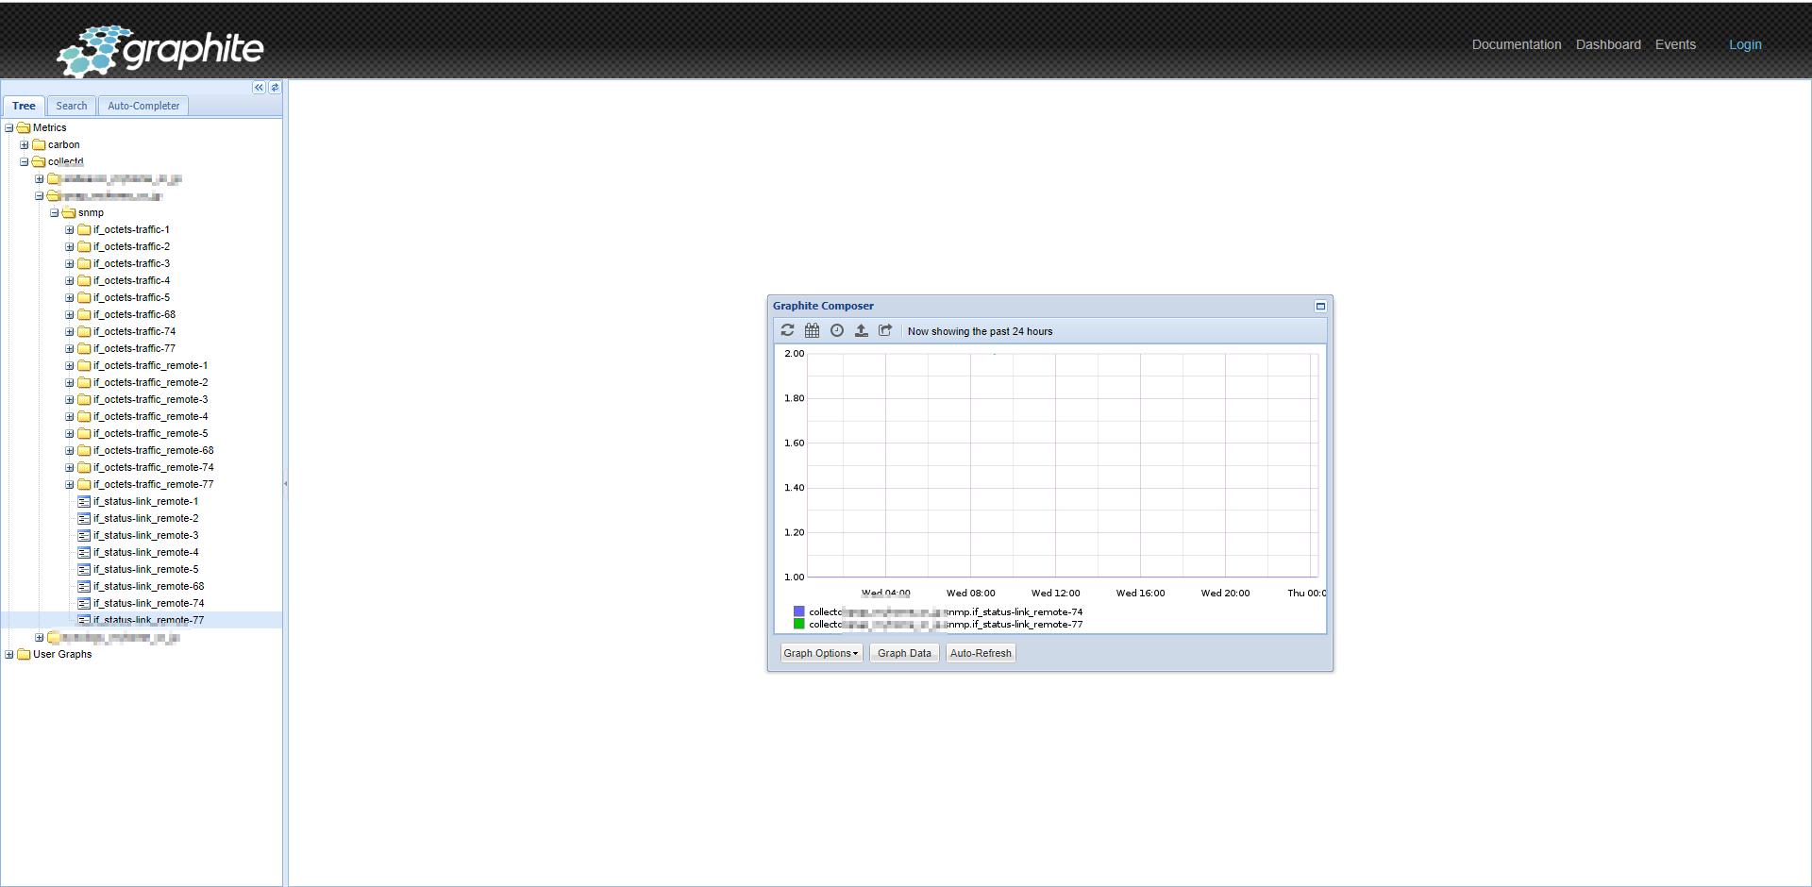Viewport: 1812px width, 887px height.
Task: Select the if_octets-traffic-77 folder row
Action: (x=142, y=348)
